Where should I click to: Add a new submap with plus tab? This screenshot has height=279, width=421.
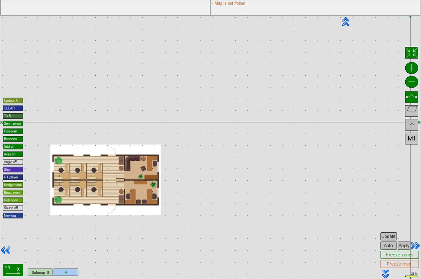coord(66,272)
